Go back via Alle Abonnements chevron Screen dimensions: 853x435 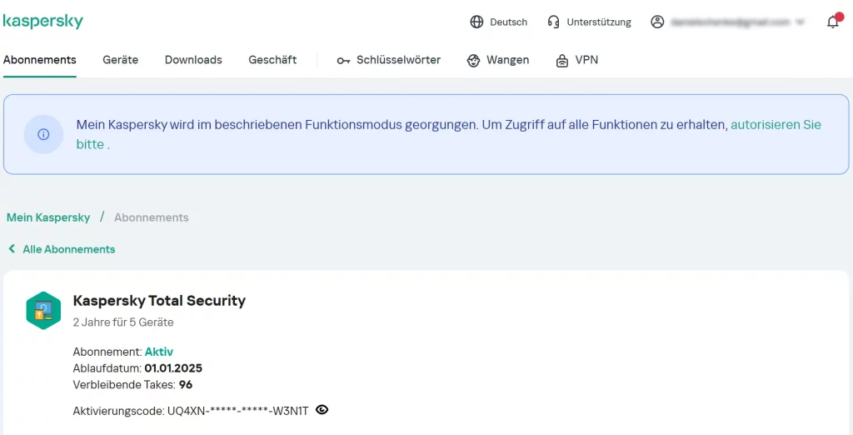pos(12,249)
